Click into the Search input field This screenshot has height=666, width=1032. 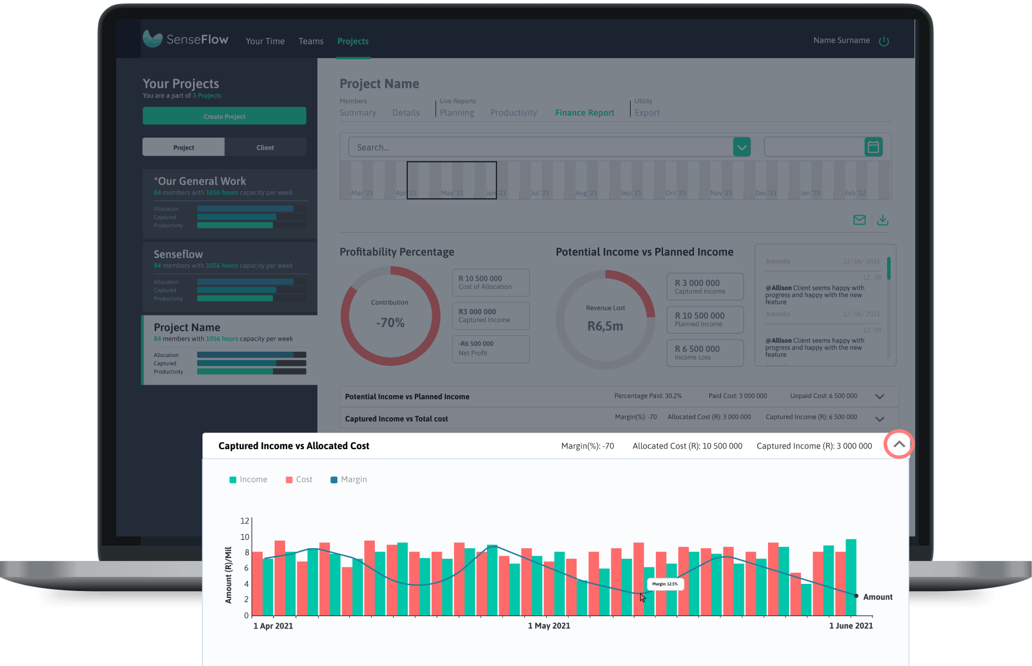[540, 147]
